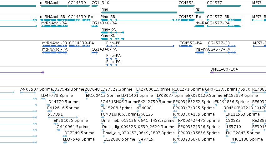Click the Iris-RA transcript label

click(x=201, y=23)
